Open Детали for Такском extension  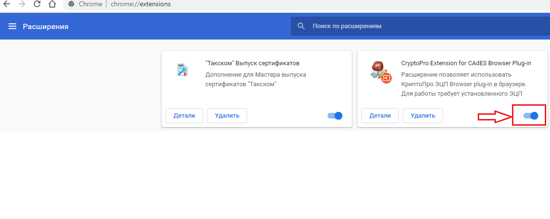(x=184, y=116)
